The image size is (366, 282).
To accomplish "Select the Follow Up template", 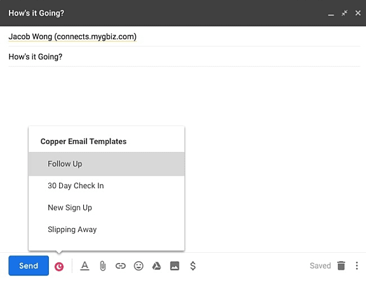I will coord(107,164).
